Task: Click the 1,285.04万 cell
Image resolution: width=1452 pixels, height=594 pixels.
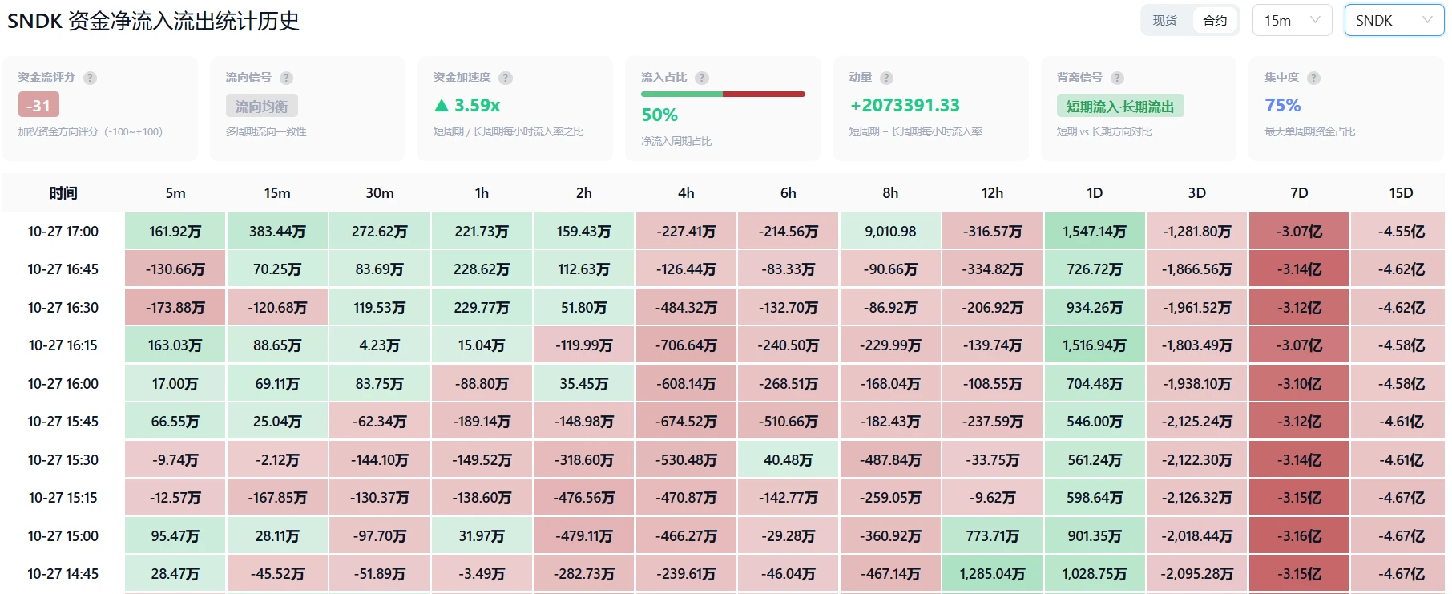Action: tap(993, 574)
